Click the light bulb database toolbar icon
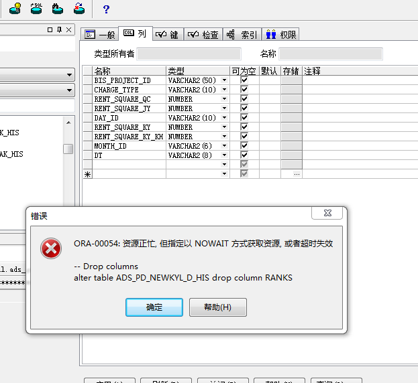The image size is (418, 383). pyautogui.click(x=14, y=8)
